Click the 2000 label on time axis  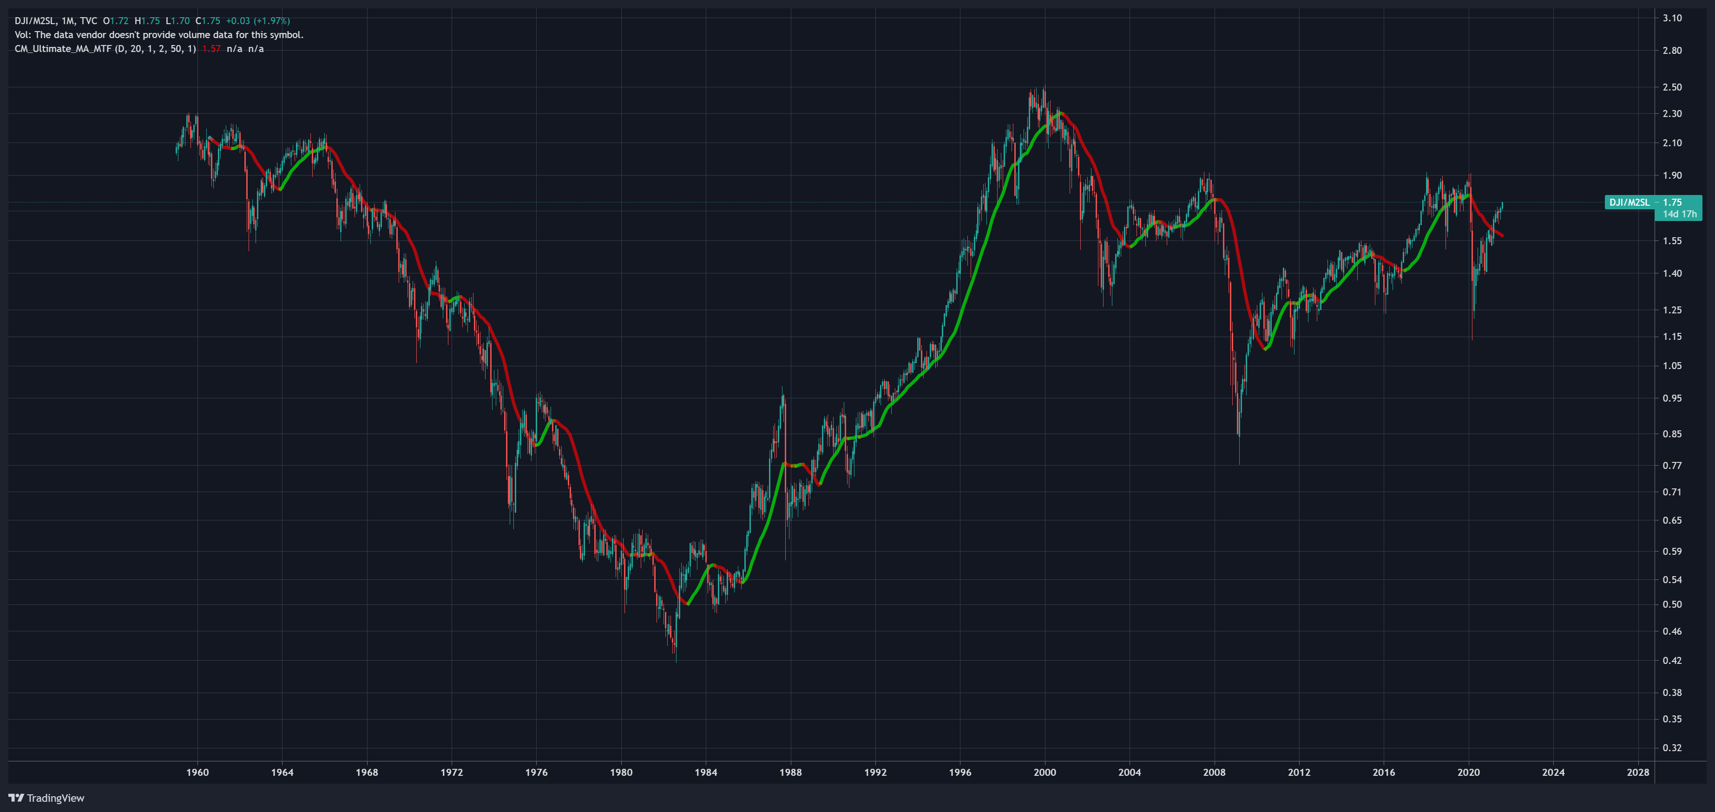click(x=1045, y=772)
